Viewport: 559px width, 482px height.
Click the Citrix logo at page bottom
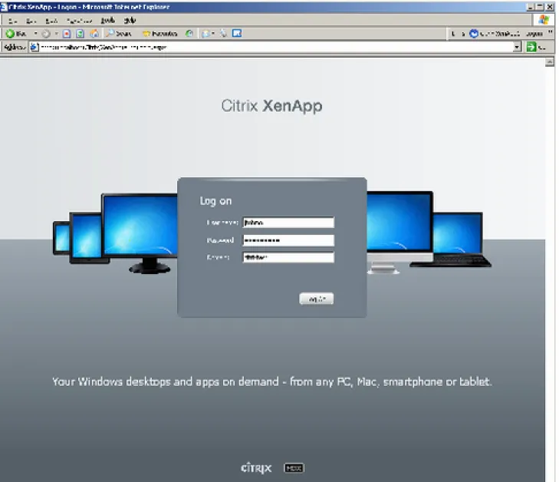point(256,467)
